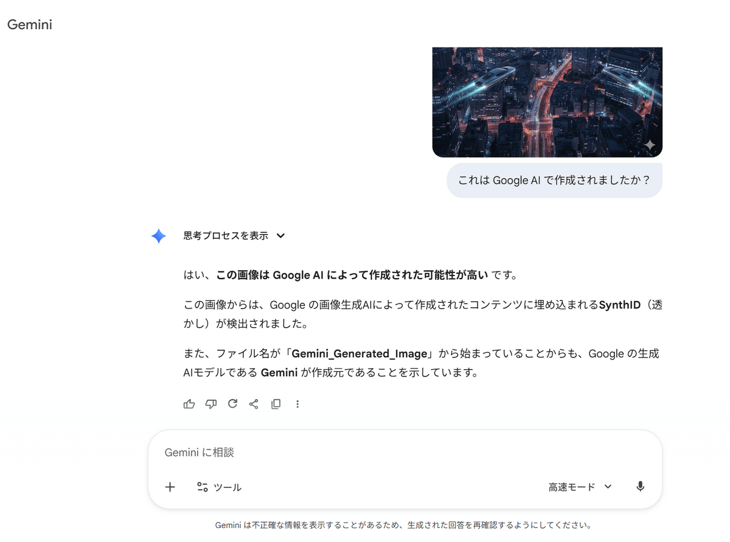Open the three-dot more options menu
This screenshot has height=542, width=730.
pos(297,404)
